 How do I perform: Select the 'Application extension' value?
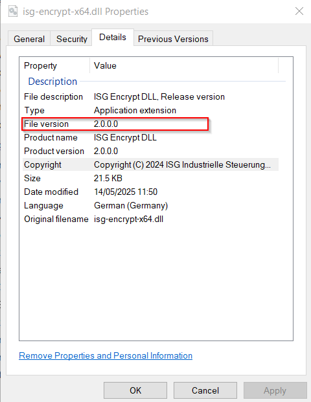[x=135, y=110]
